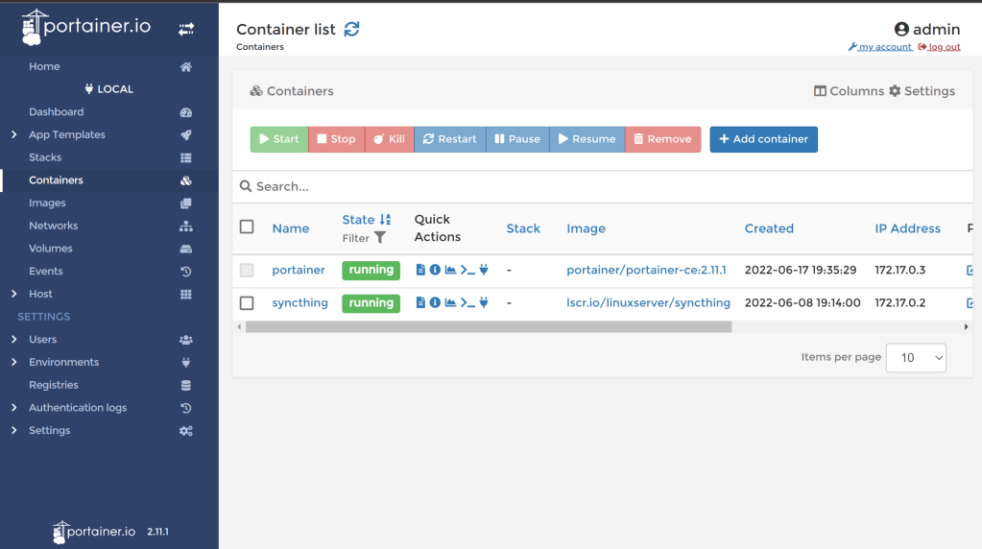Click attach plug icon for portainer container
Image resolution: width=982 pixels, height=549 pixels.
click(484, 271)
